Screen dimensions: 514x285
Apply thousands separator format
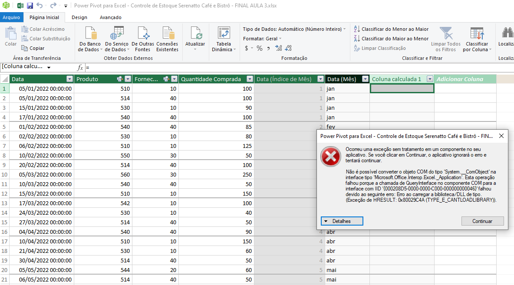pos(268,48)
